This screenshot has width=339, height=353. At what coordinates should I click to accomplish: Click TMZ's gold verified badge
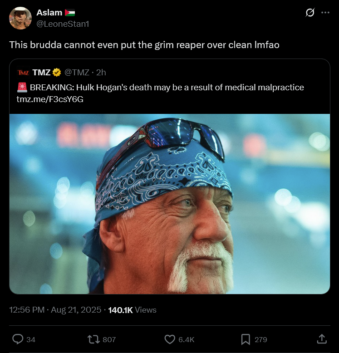tap(57, 72)
